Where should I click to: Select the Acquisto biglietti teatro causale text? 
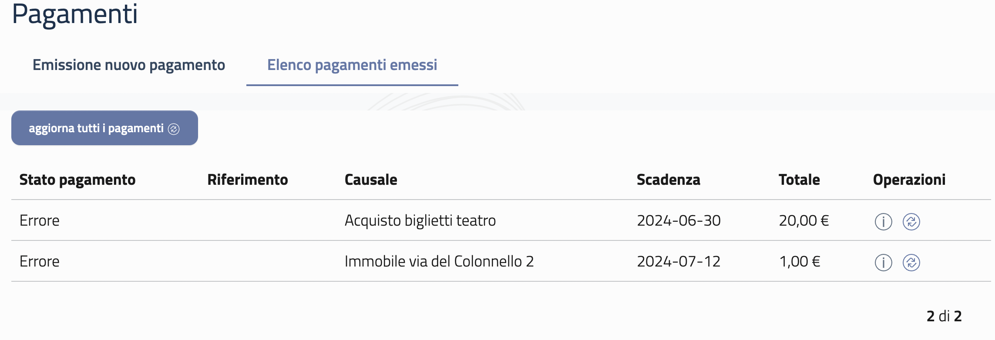click(x=420, y=221)
